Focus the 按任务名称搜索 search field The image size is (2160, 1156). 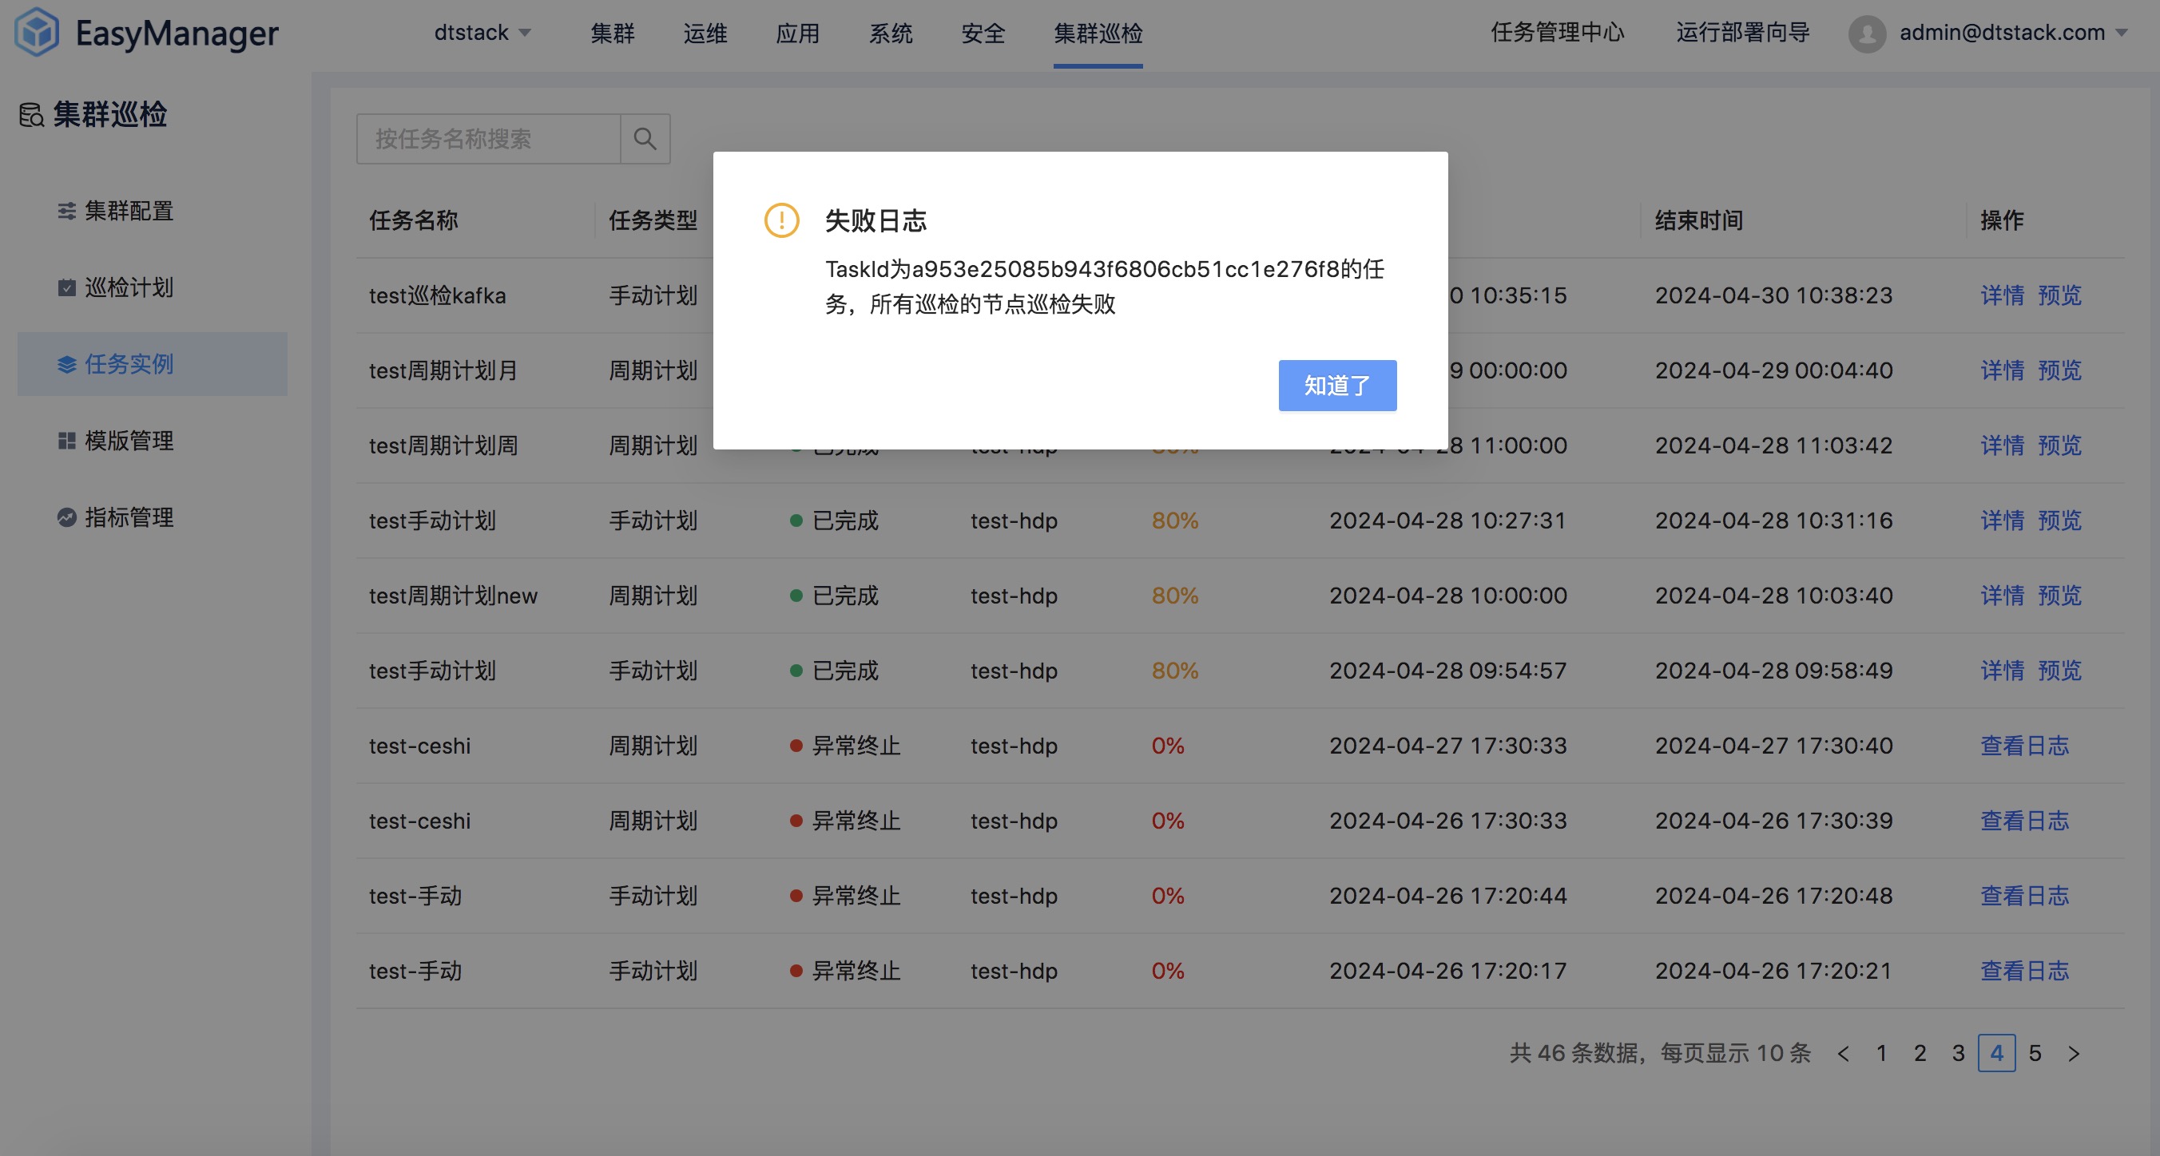[489, 138]
